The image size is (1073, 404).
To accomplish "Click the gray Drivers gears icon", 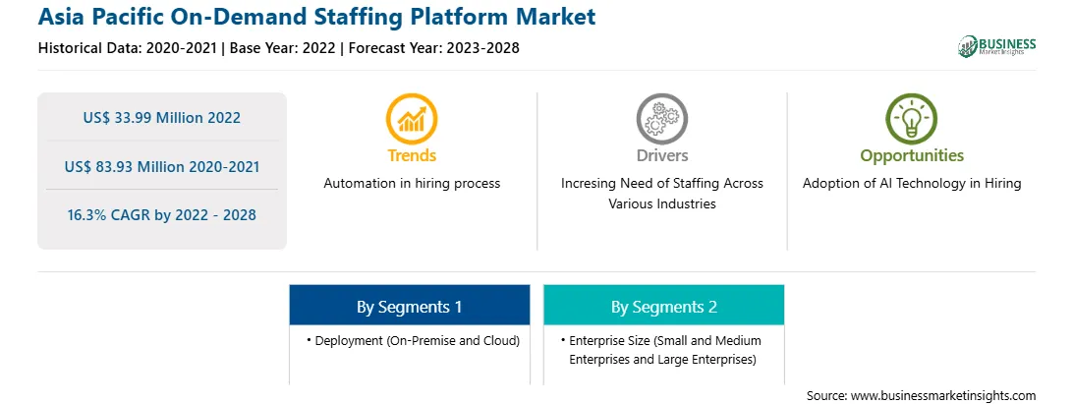I will [x=661, y=119].
